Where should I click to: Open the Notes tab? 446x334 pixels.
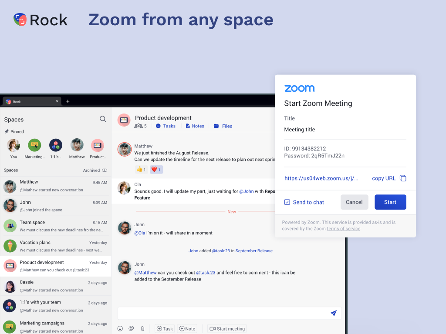[x=195, y=126]
